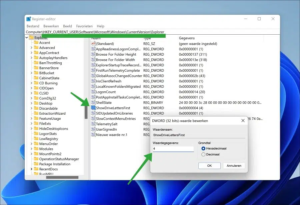The image size is (300, 205).
Task: Click the FirstRunTelemetryComplete value icon
Action: (x=93, y=70)
